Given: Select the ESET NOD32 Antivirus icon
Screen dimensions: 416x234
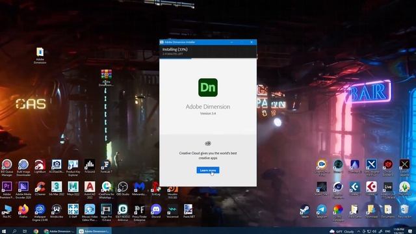Looking at the screenshot, I should pyautogui.click(x=123, y=213).
